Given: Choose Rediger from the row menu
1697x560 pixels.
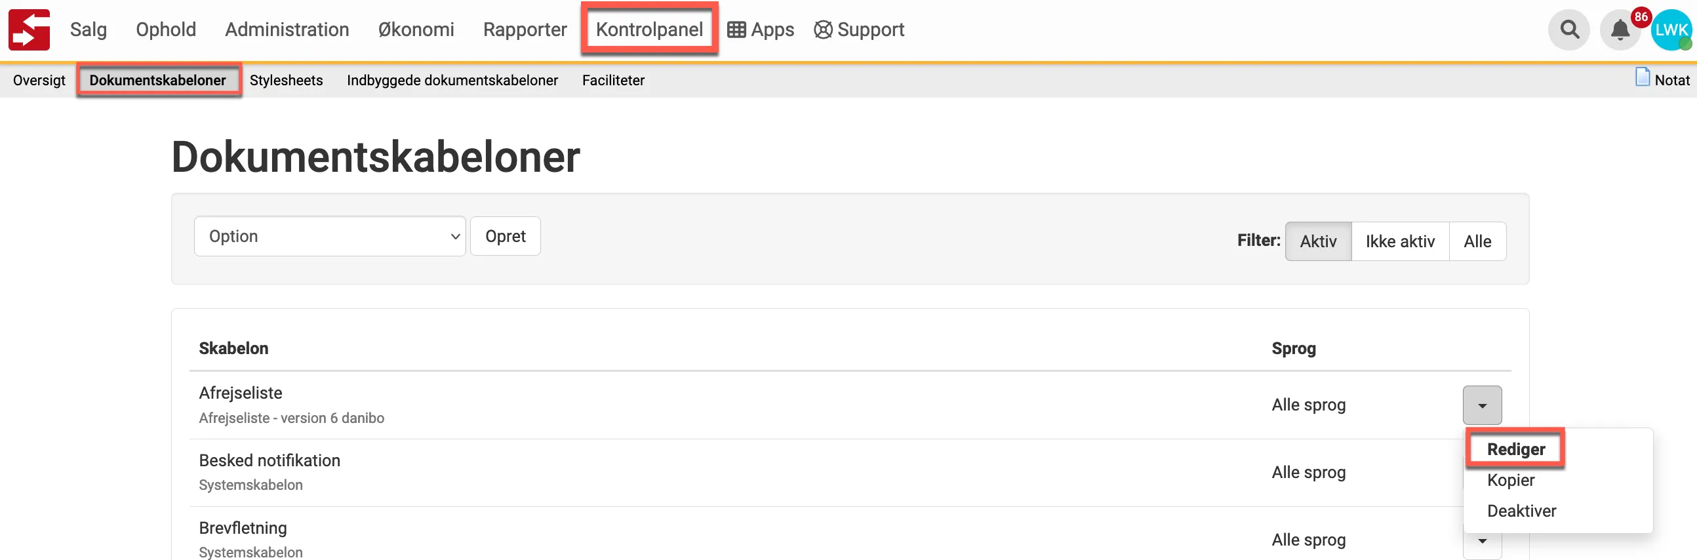Looking at the screenshot, I should coord(1515,449).
